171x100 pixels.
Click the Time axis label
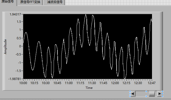click(89, 88)
